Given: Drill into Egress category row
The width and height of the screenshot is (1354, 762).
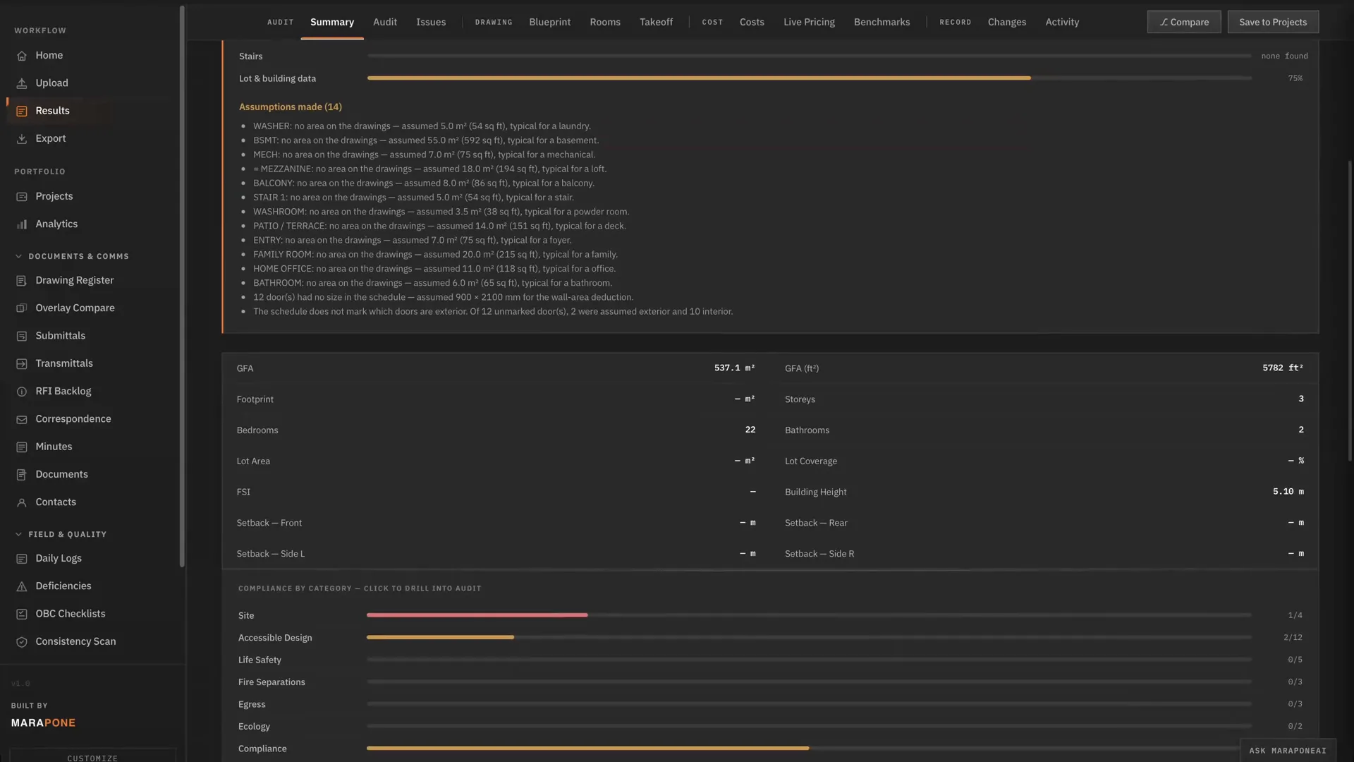Looking at the screenshot, I should tap(770, 704).
